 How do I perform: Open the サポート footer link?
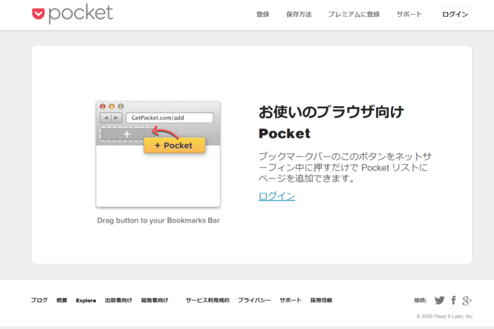291,300
